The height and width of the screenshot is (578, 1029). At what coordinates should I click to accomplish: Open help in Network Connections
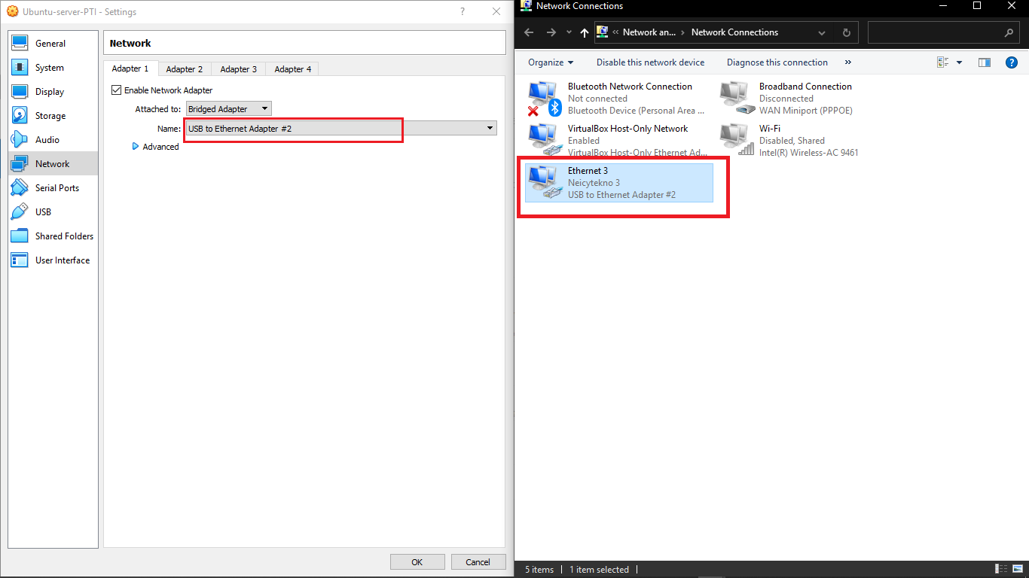tap(1012, 62)
